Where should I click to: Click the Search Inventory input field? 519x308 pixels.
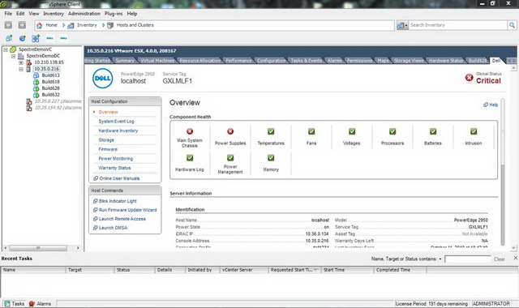pyautogui.click(x=458, y=25)
